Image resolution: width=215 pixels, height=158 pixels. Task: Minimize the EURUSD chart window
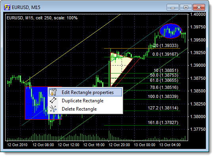pyautogui.click(x=173, y=7)
